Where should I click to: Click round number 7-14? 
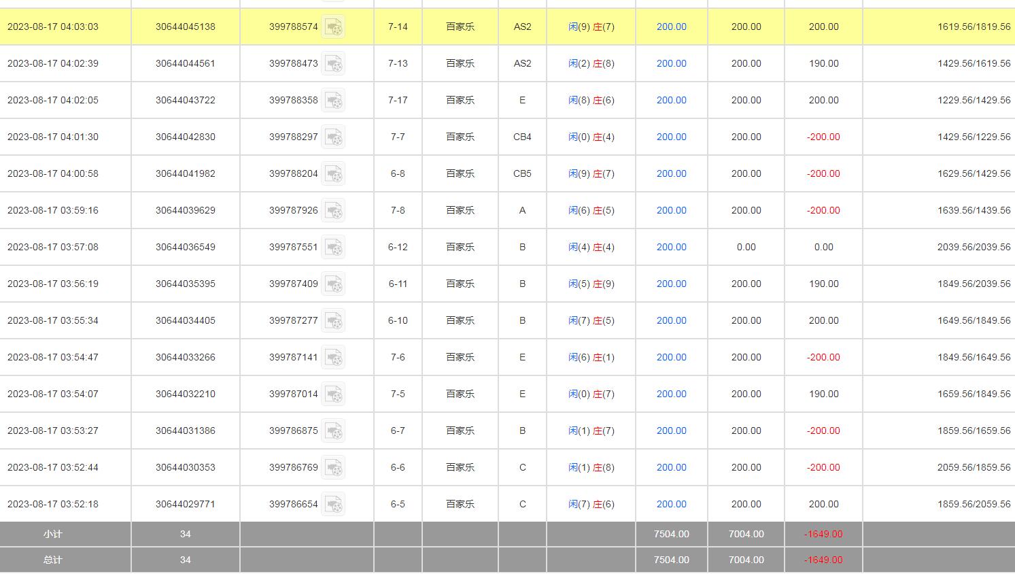click(x=398, y=27)
